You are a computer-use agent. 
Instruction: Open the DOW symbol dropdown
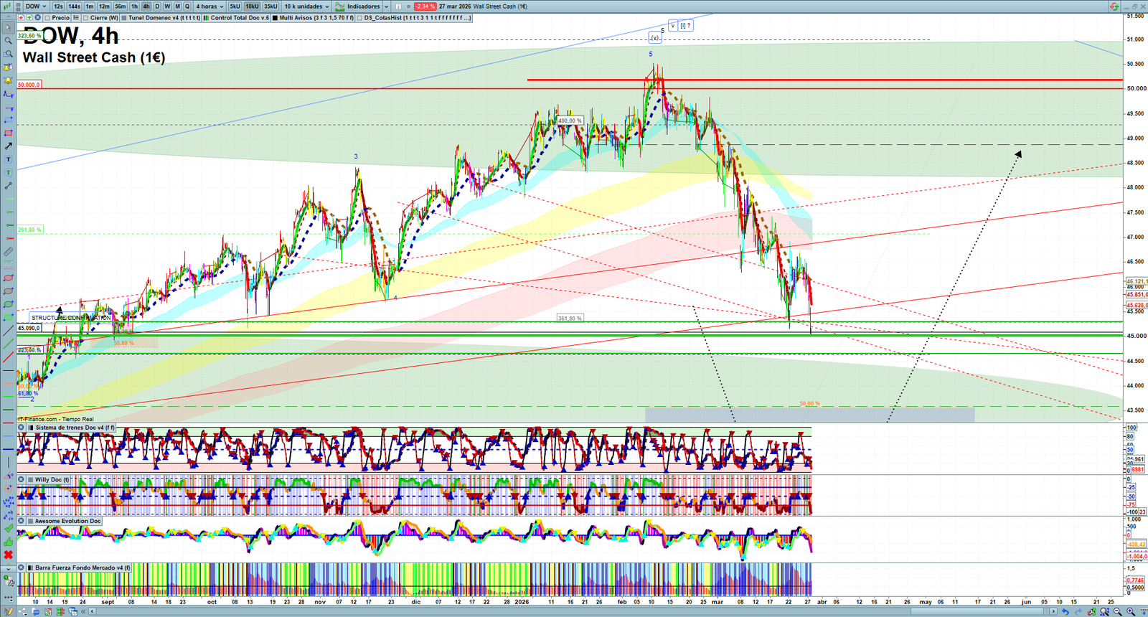point(35,6)
